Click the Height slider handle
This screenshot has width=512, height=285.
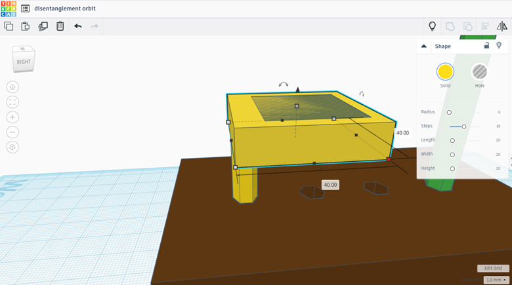click(x=452, y=168)
